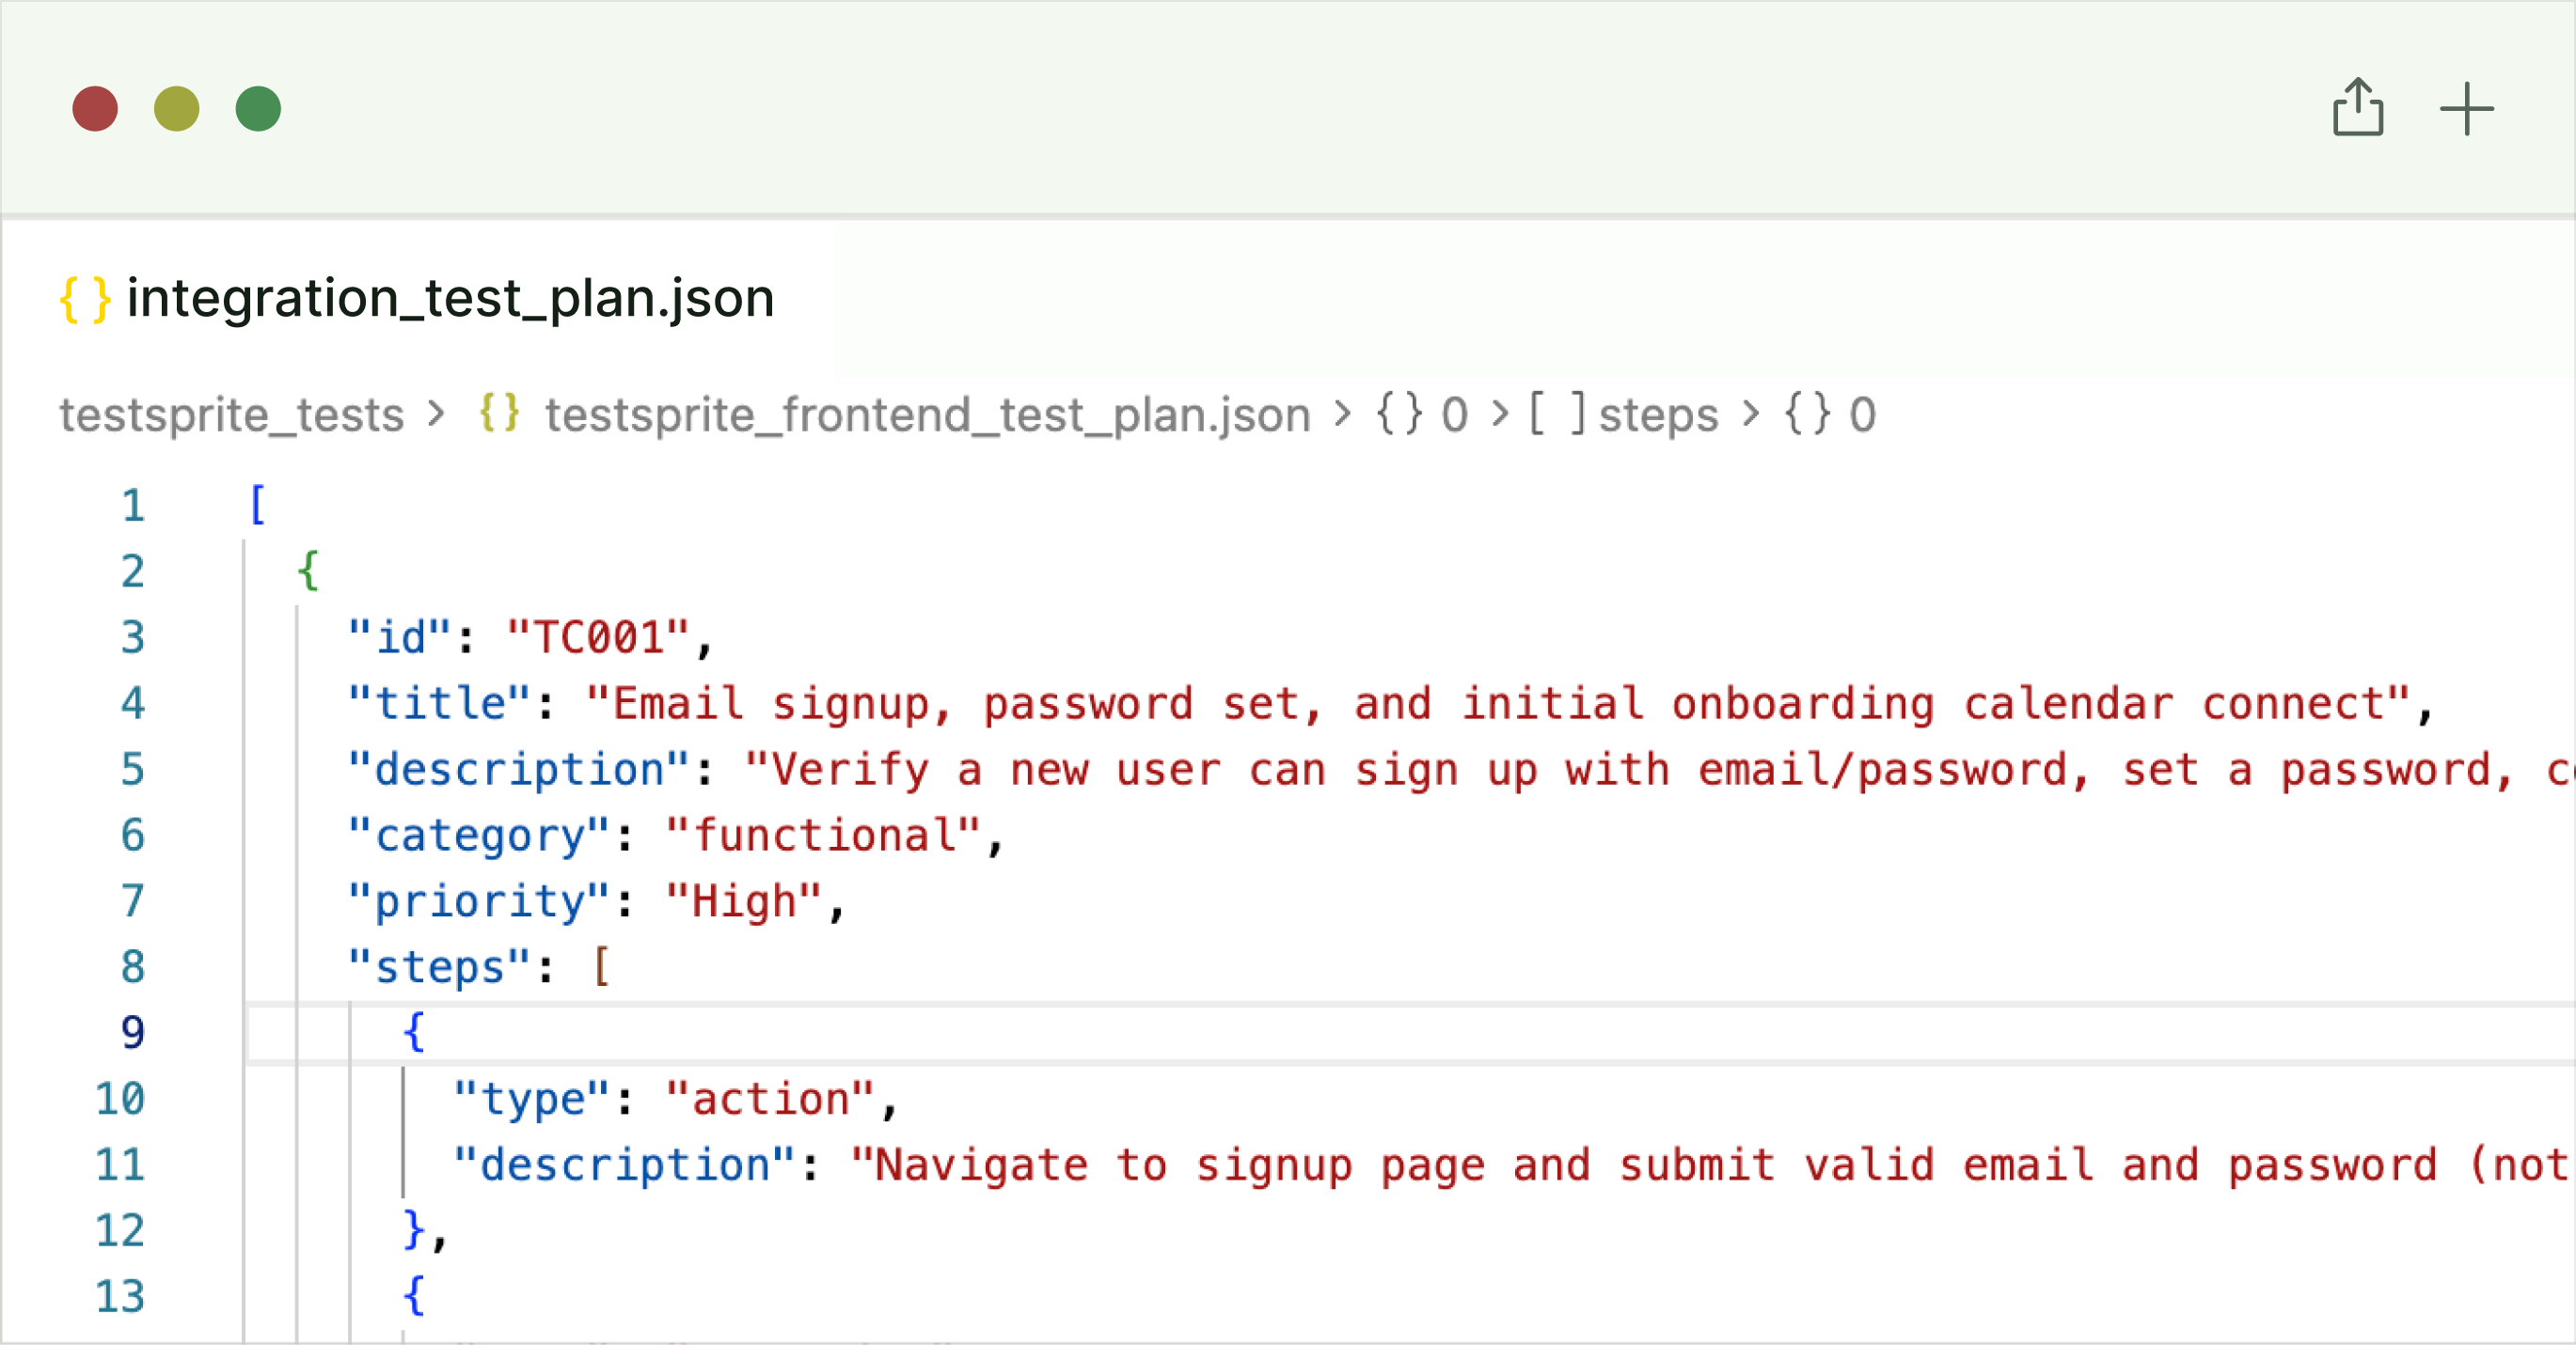Click the "High" value
Viewport: 2576px width, 1345px height.
743,901
